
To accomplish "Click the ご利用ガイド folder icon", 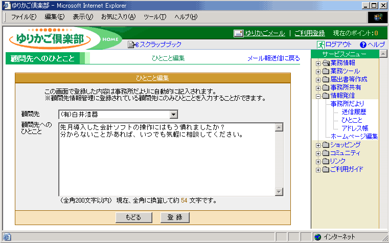I will click(326, 169).
